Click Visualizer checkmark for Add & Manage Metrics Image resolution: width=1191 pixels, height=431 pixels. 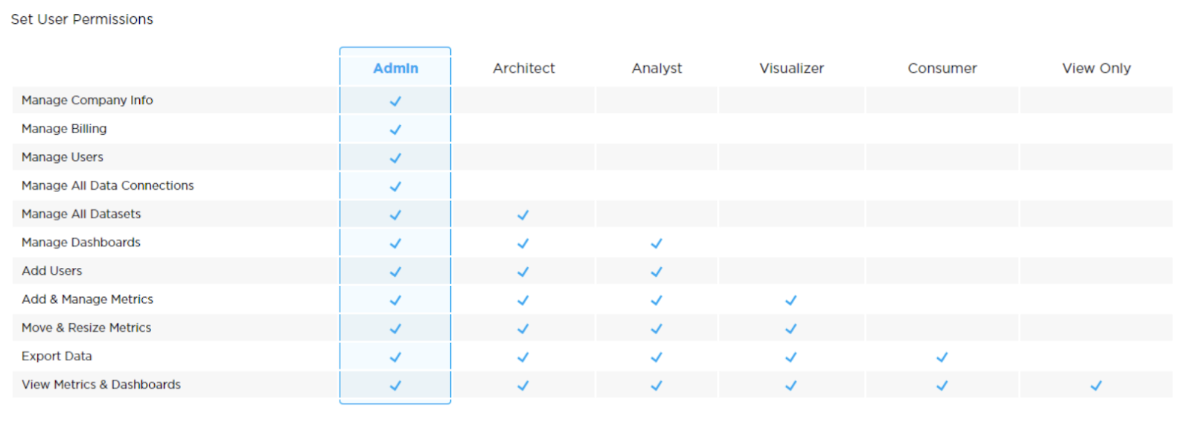tap(791, 301)
